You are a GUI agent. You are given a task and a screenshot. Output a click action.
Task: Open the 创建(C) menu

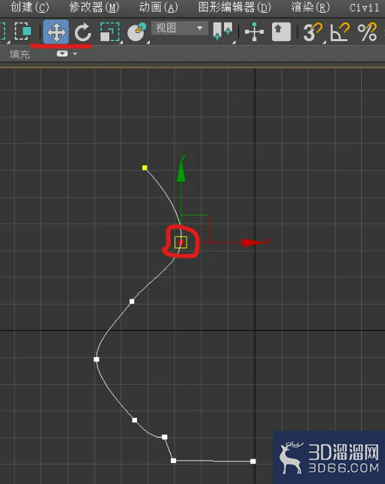tap(29, 7)
